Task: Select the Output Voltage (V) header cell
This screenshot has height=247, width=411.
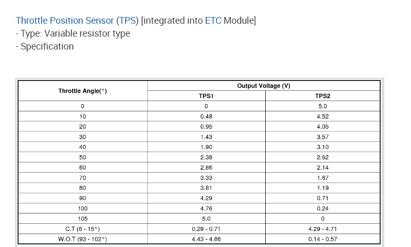Action: tap(264, 86)
